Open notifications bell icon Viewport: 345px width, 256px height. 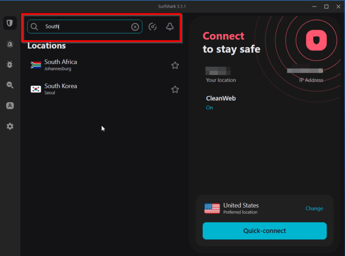170,26
